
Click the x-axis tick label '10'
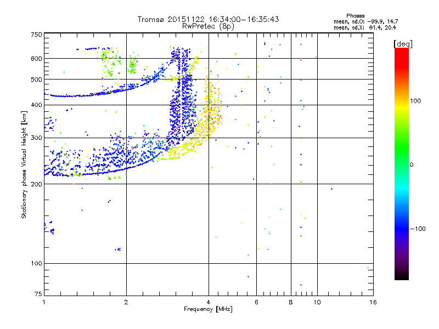pyautogui.click(x=317, y=302)
